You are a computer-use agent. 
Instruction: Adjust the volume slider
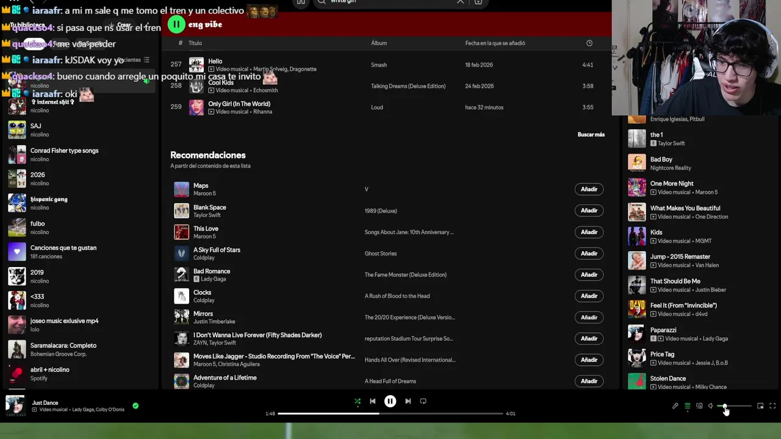click(735, 406)
